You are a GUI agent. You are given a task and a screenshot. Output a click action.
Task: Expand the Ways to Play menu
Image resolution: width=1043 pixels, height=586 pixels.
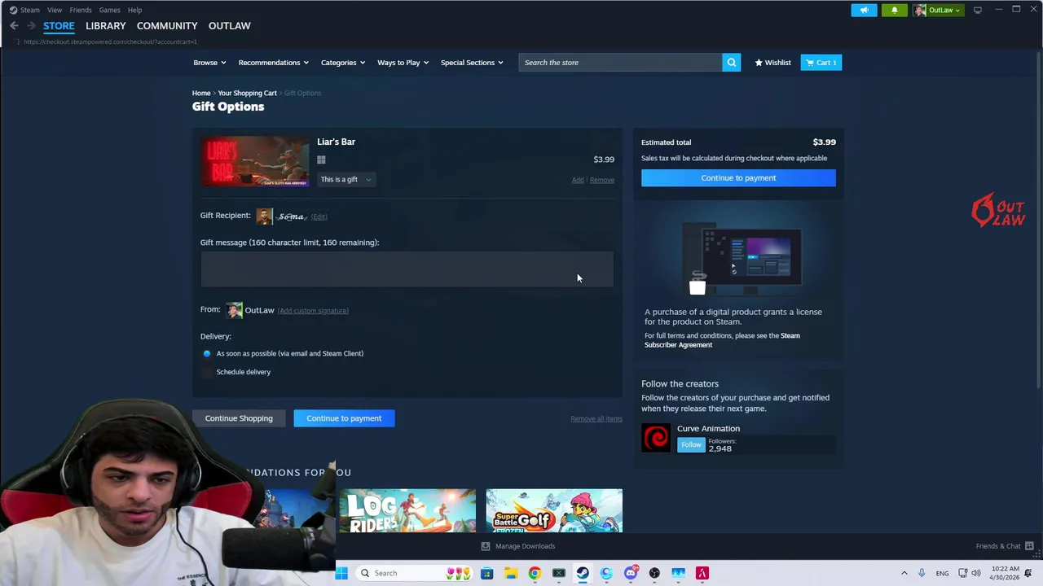403,63
